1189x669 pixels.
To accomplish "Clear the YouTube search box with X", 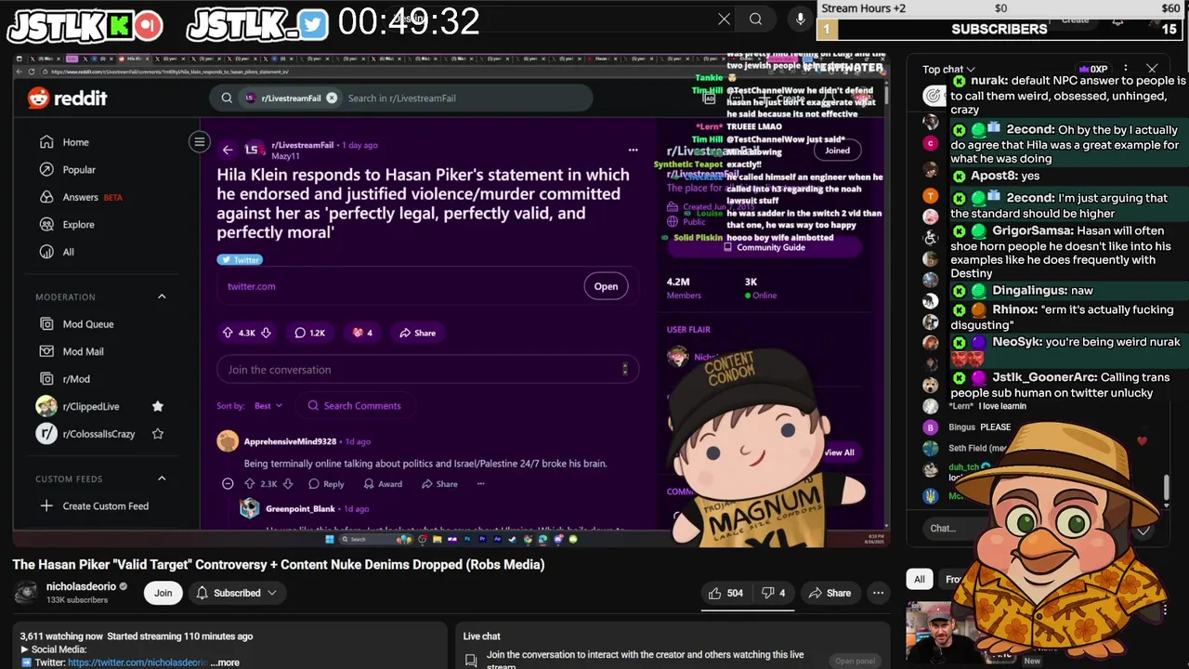I will tap(724, 20).
